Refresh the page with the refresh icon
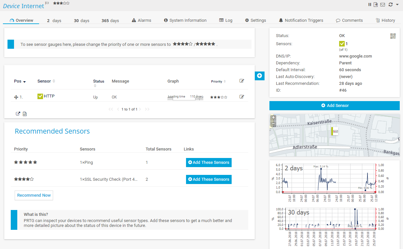This screenshot has height=249, width=403. click(x=391, y=5)
